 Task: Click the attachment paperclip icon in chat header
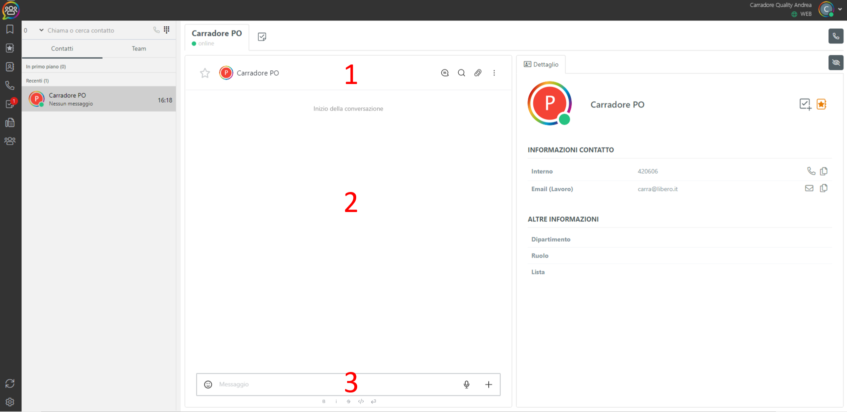[478, 73]
